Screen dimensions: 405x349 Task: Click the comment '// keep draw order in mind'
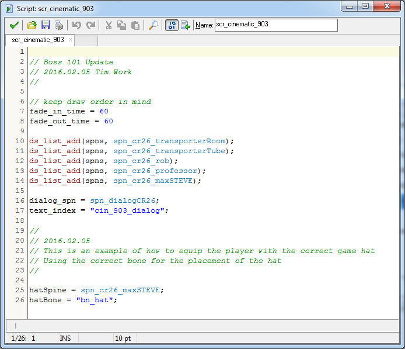(90, 102)
